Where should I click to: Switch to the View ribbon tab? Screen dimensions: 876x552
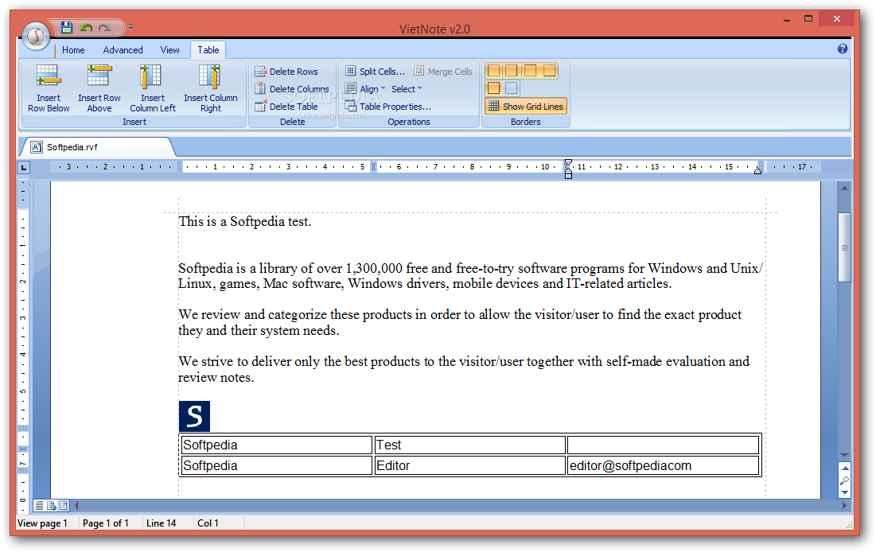(x=169, y=50)
